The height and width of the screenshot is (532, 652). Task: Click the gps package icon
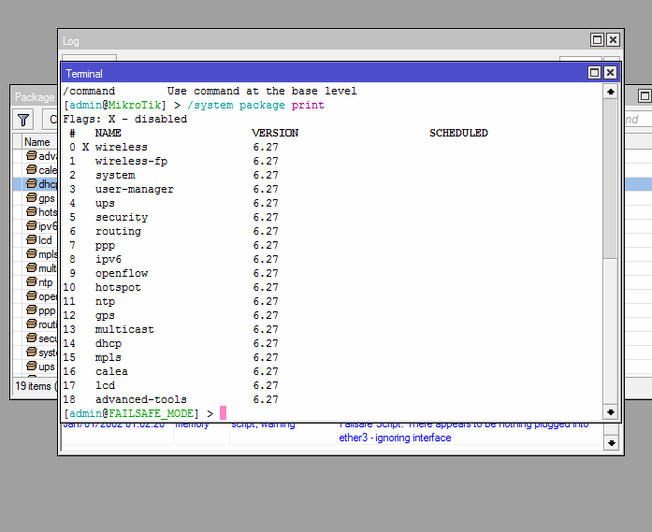coord(31,198)
